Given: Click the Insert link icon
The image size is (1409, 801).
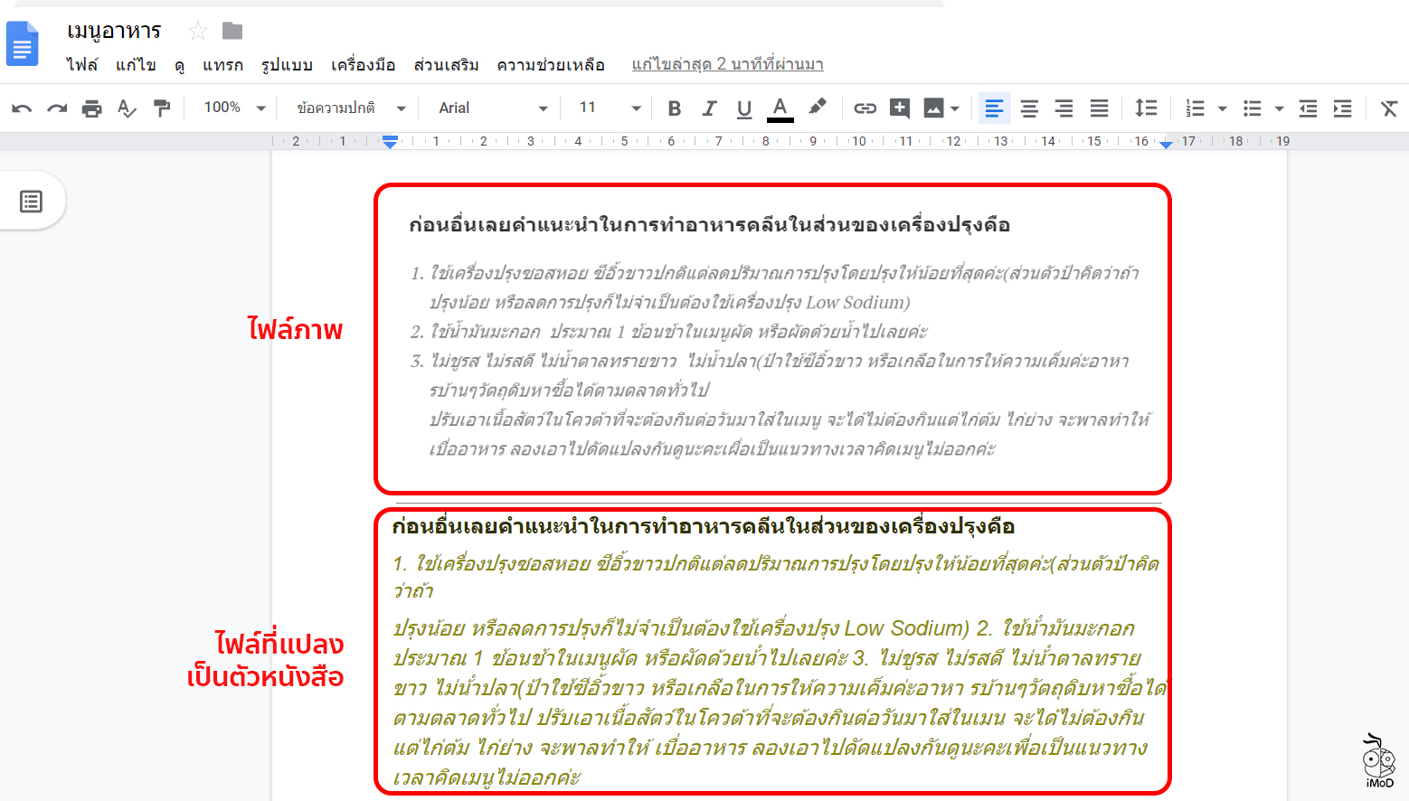Looking at the screenshot, I should pos(865,108).
